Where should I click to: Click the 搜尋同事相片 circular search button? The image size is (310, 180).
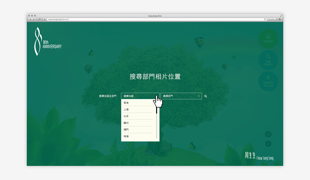tap(268, 60)
